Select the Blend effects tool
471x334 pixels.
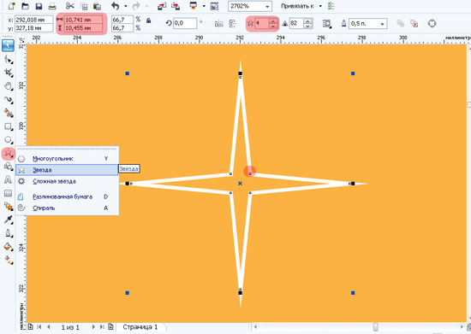point(8,207)
